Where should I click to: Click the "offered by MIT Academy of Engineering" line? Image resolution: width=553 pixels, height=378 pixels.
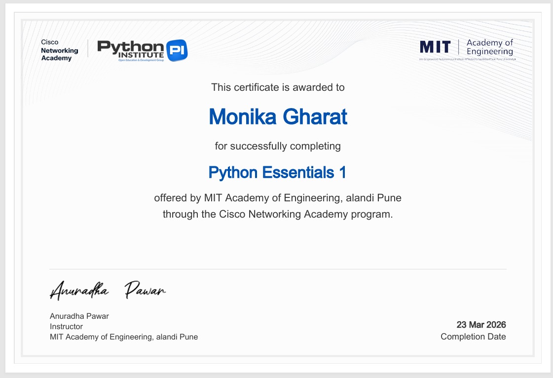coord(278,198)
